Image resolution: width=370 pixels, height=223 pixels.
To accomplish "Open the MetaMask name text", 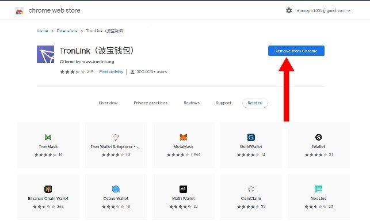I will tap(184, 147).
